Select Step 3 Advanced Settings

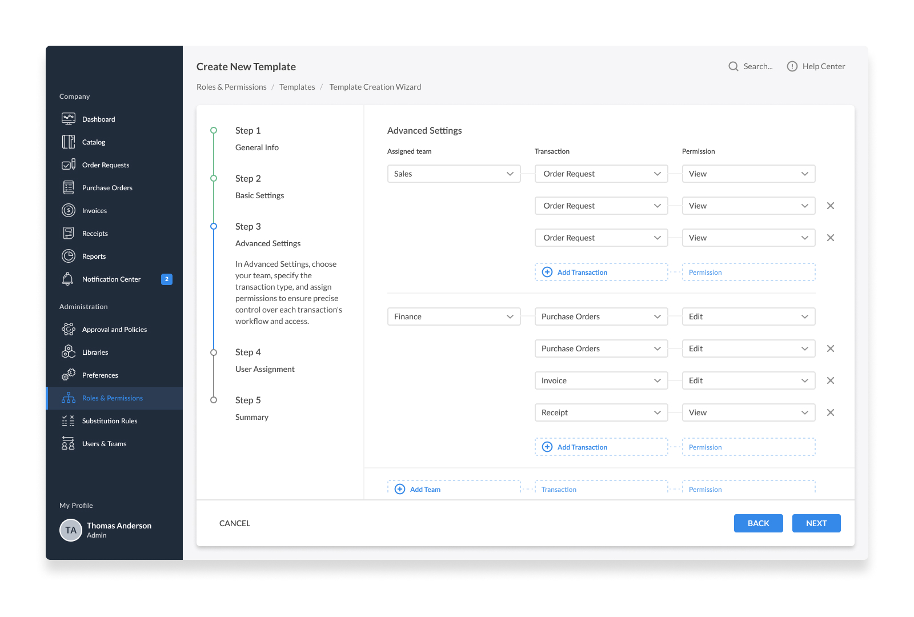coord(268,235)
